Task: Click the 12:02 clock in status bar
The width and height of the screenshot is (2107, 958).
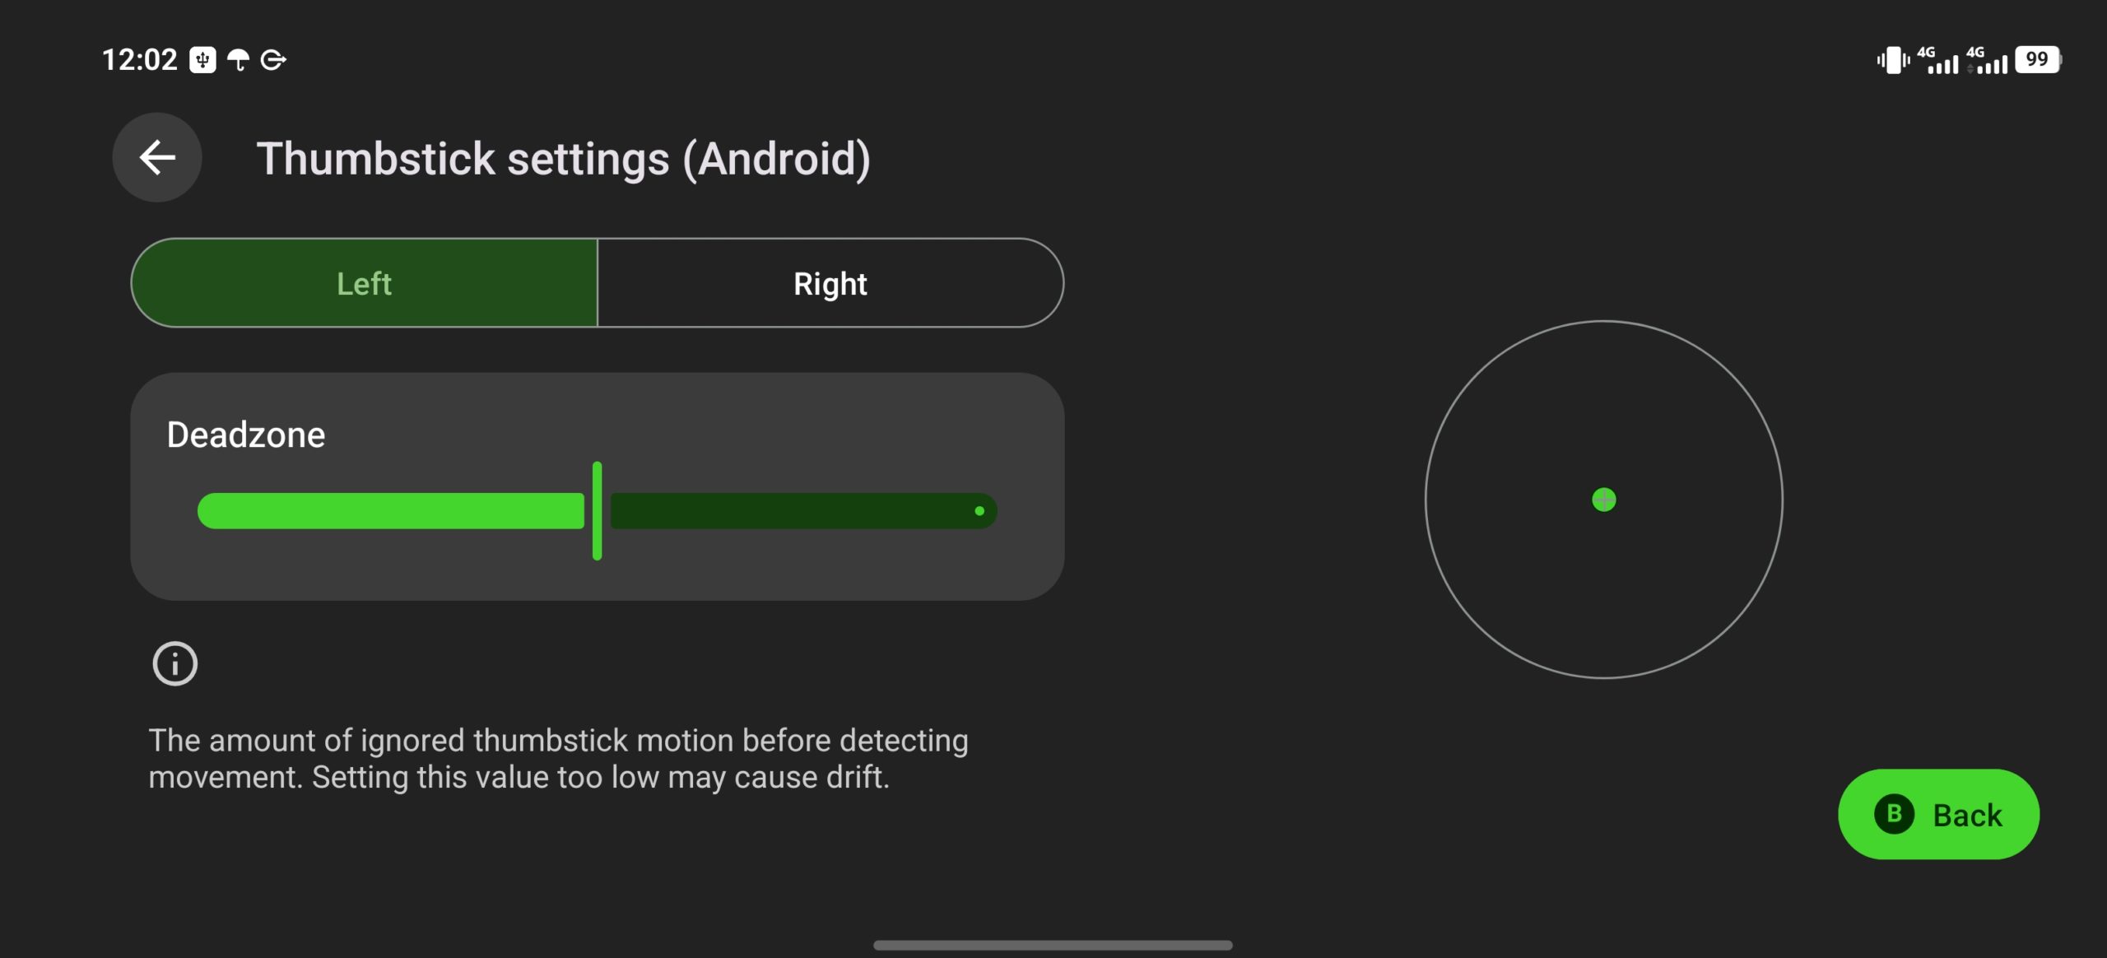Action: [x=139, y=60]
